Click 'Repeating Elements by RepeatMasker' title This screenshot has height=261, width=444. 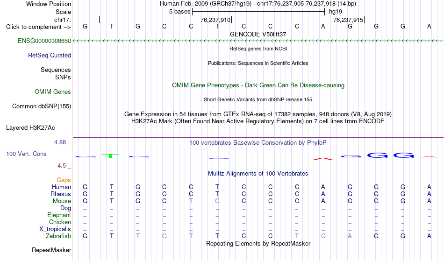pyautogui.click(x=258, y=244)
